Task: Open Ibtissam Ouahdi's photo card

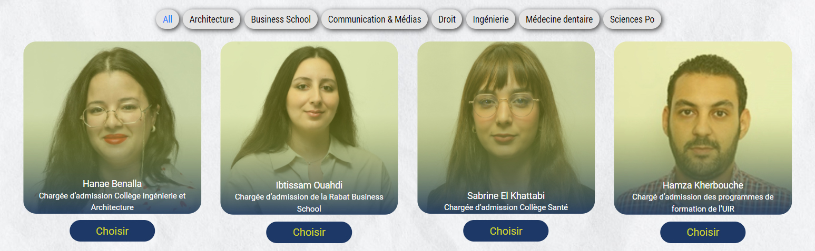Action: (x=309, y=128)
